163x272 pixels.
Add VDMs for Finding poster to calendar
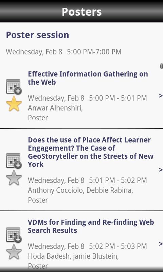pyautogui.click(x=14, y=235)
